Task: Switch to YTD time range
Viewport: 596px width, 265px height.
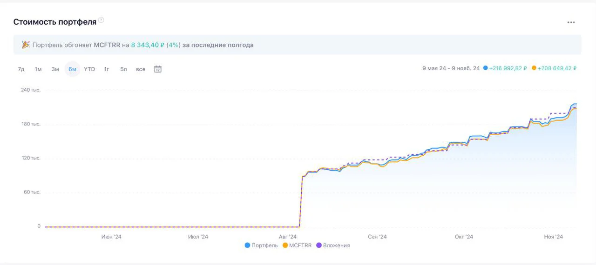Action: pos(89,69)
